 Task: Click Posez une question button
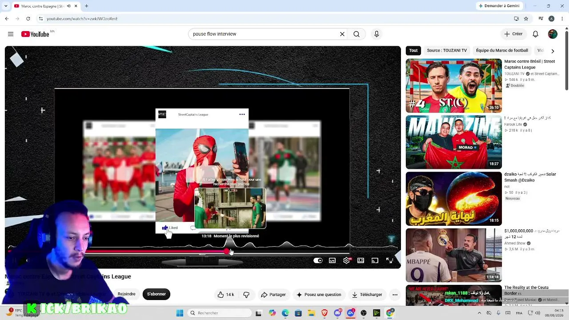pyautogui.click(x=319, y=295)
